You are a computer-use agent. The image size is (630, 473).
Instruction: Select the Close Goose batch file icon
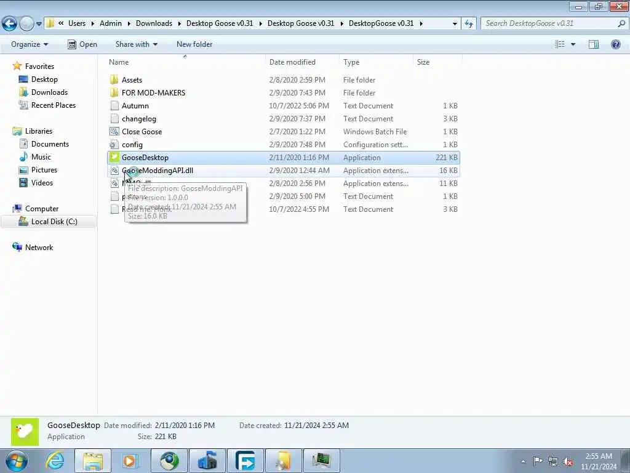(x=114, y=131)
